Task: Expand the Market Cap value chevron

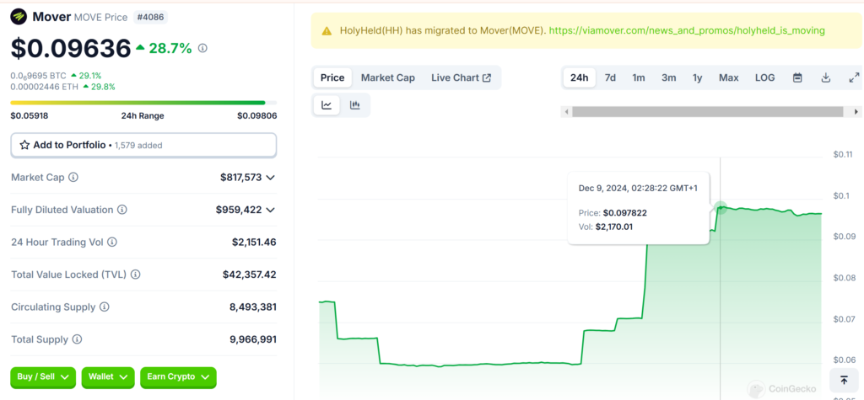Action: (271, 178)
